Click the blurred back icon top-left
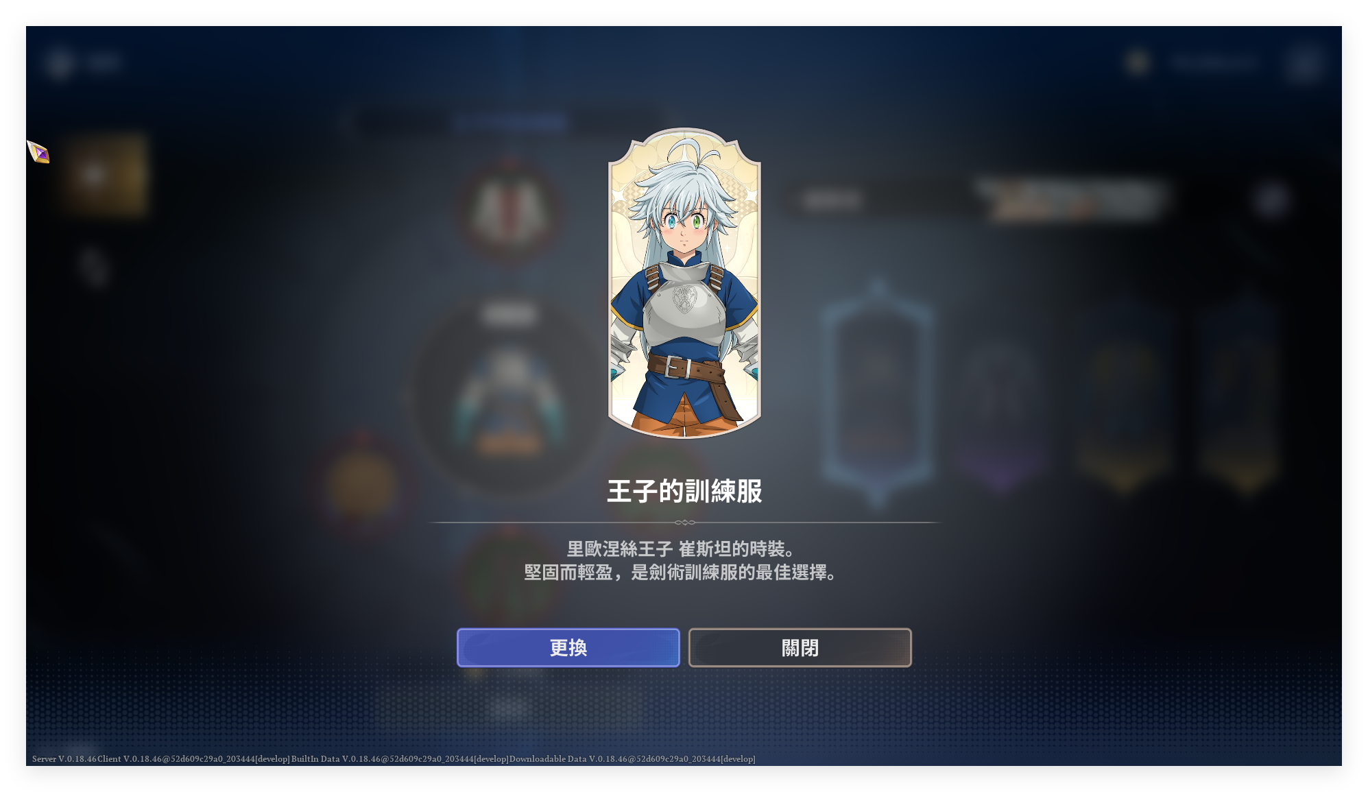The width and height of the screenshot is (1368, 792). click(60, 63)
